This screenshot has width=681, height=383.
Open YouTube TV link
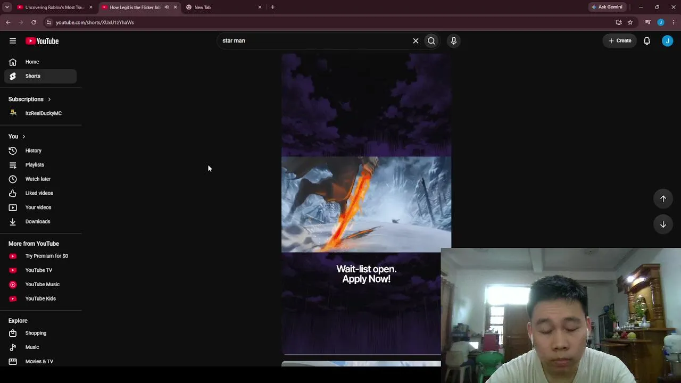40,270
